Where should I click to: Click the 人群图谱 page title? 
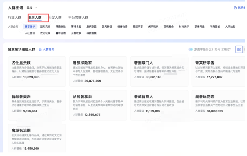coord(15,8)
